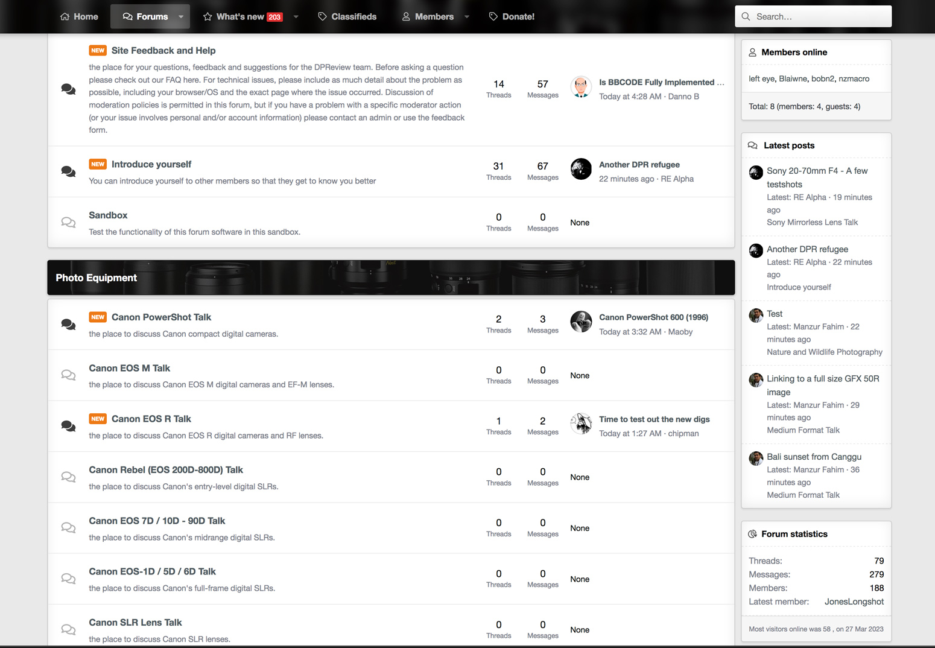The height and width of the screenshot is (648, 935).
Task: Click the Home house icon in navbar
Action: tap(65, 17)
